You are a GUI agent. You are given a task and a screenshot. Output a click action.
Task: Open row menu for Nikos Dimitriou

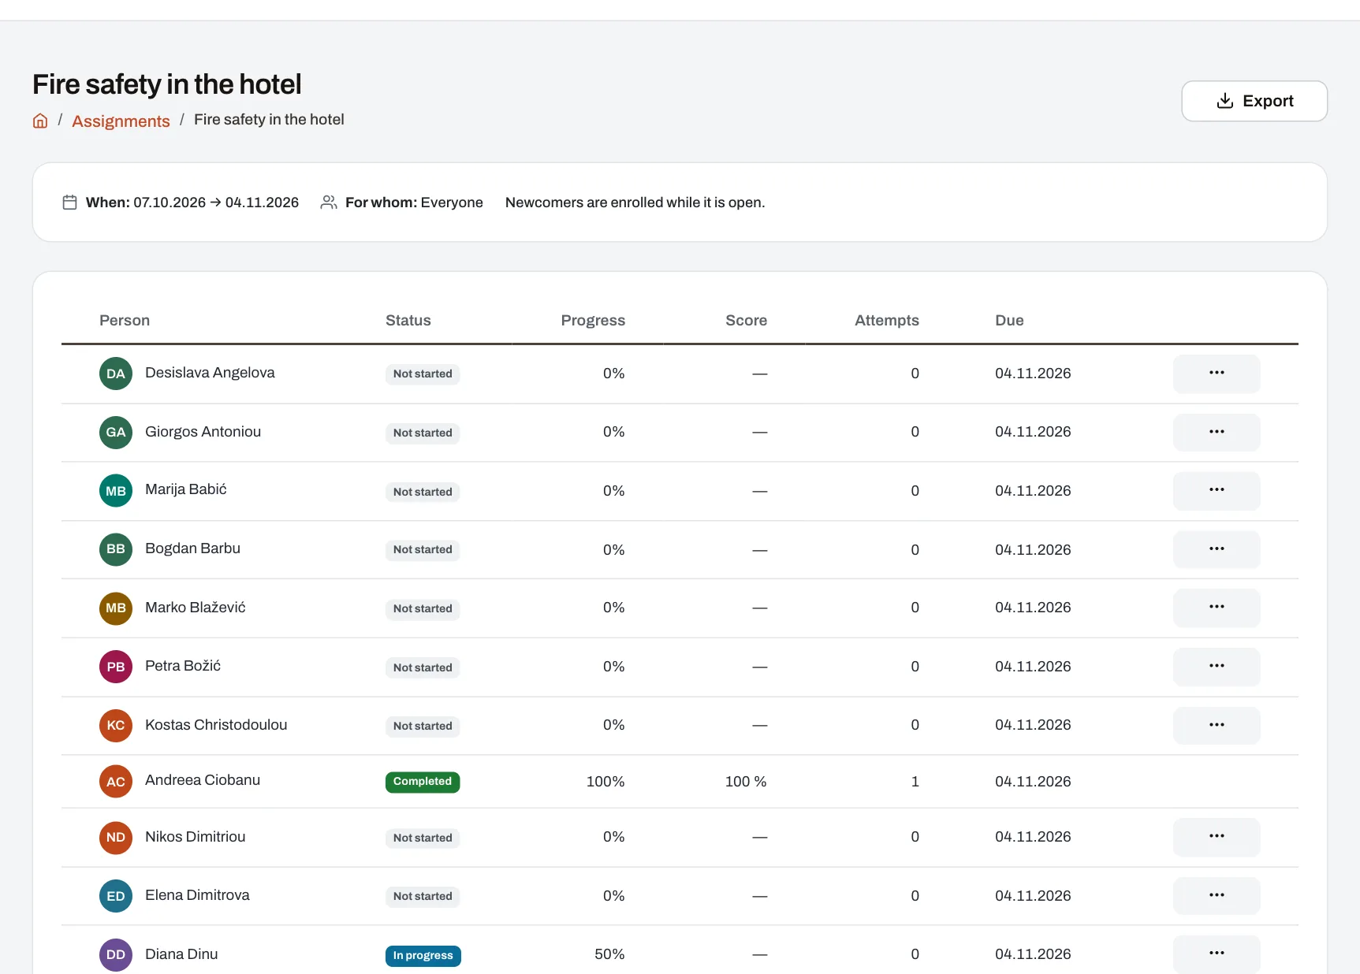click(x=1216, y=837)
